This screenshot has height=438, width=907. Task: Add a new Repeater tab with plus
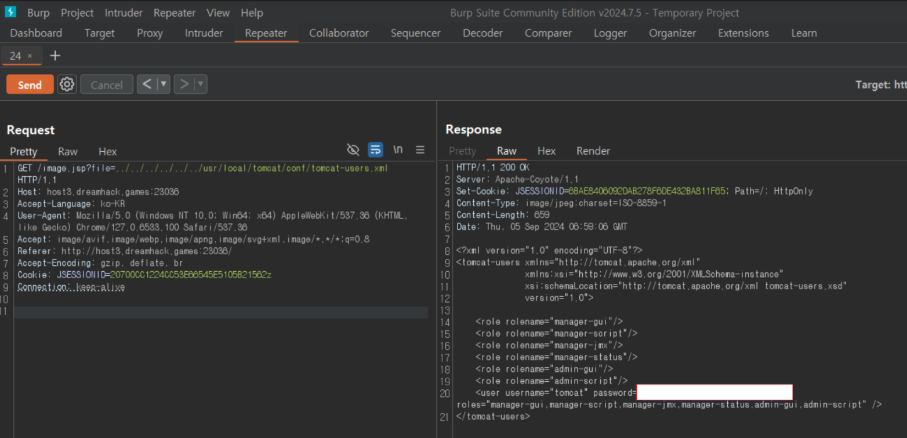(x=55, y=56)
